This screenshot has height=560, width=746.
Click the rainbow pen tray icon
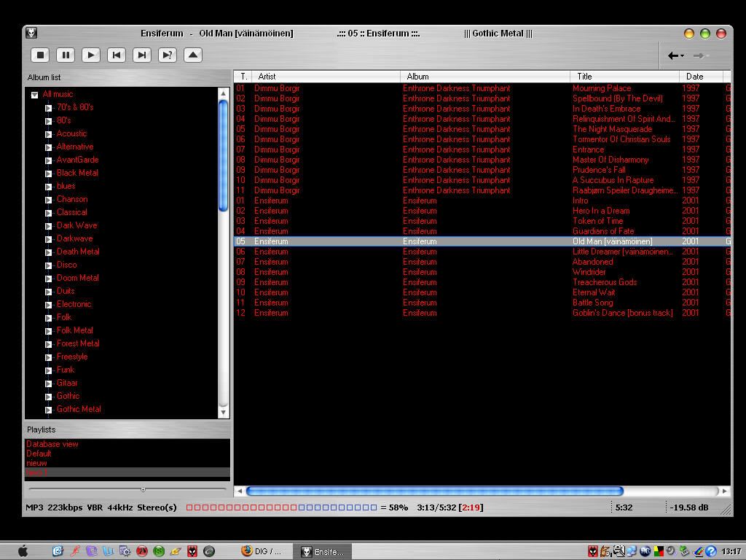click(x=698, y=551)
